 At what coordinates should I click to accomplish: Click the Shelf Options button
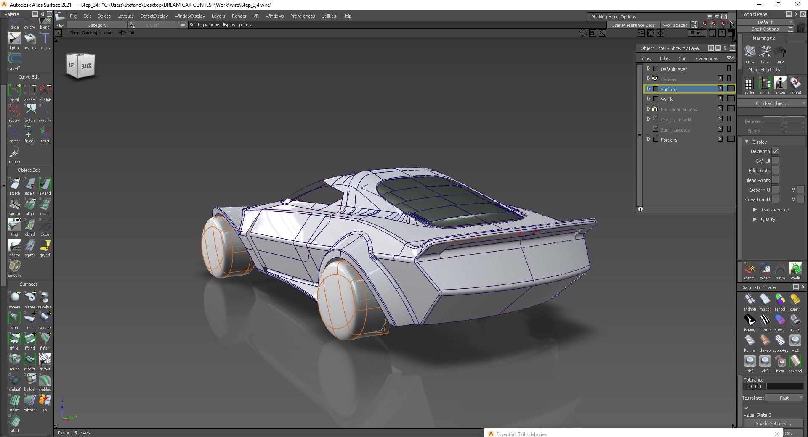pyautogui.click(x=764, y=29)
